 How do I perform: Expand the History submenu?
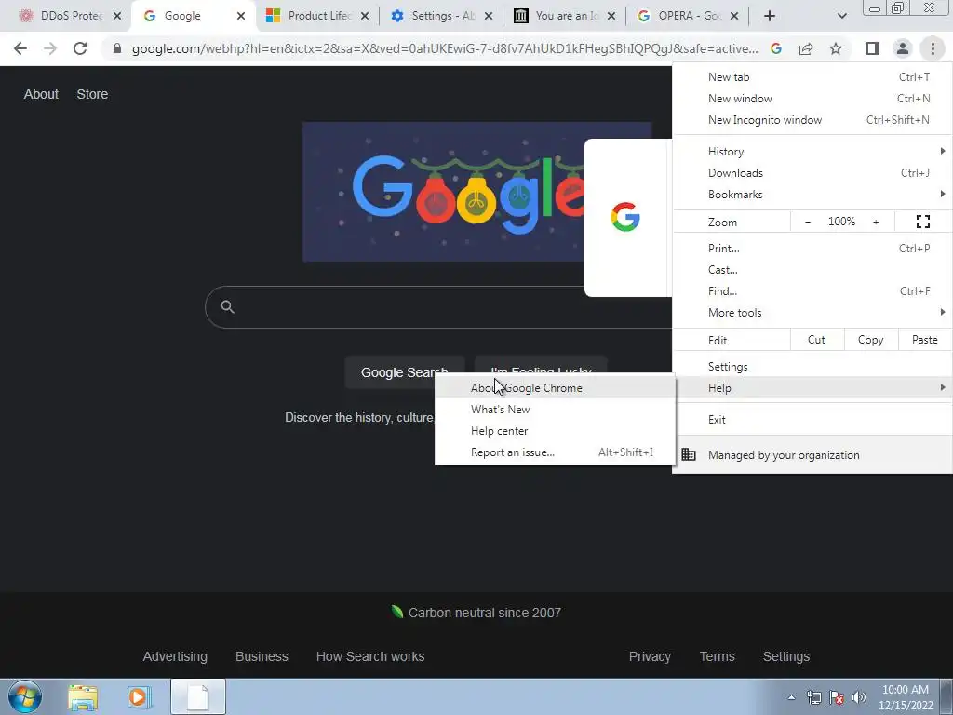click(x=812, y=152)
